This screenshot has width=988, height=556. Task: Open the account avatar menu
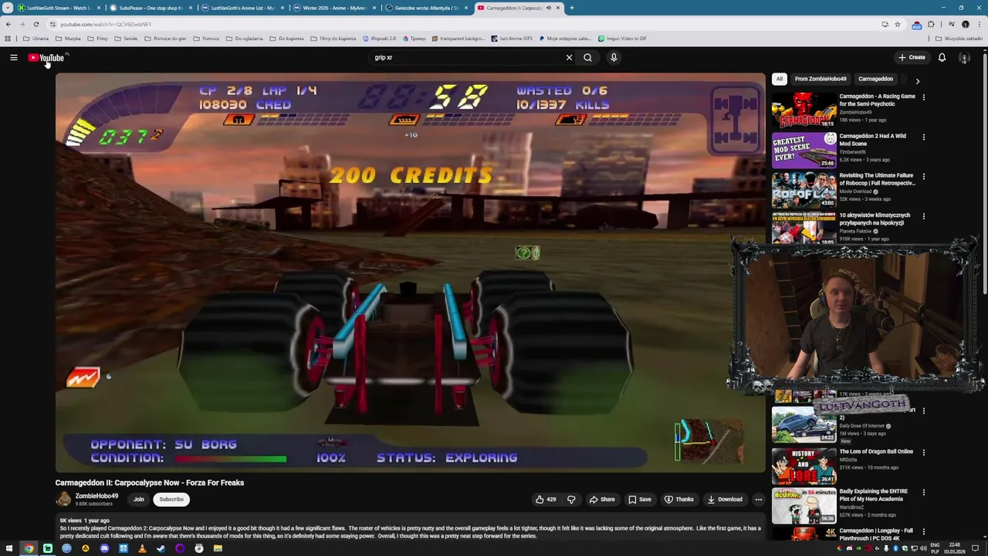tap(964, 57)
